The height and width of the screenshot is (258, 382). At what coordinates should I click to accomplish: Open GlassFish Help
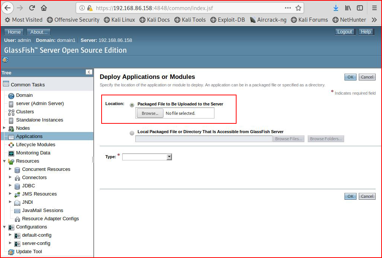coord(366,31)
